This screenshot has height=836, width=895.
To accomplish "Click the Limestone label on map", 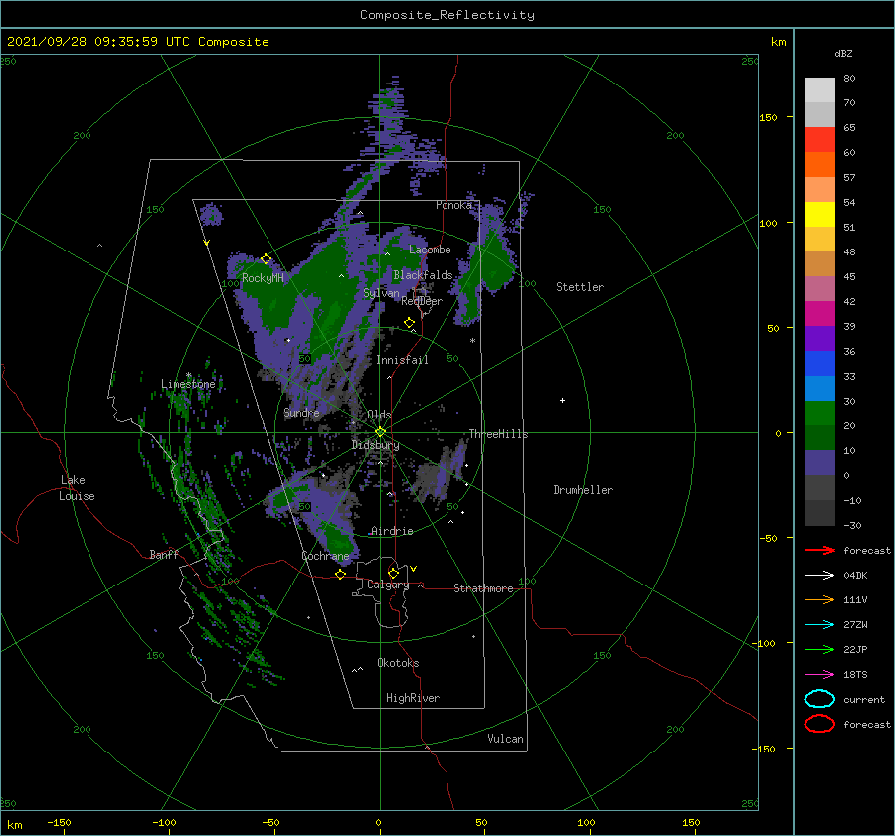I will pyautogui.click(x=188, y=384).
